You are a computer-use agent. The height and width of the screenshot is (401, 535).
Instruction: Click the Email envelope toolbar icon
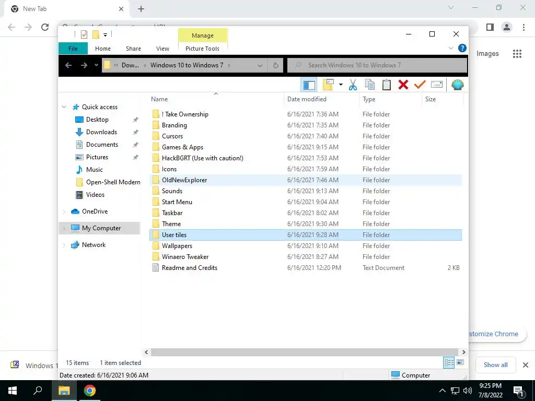[437, 85]
